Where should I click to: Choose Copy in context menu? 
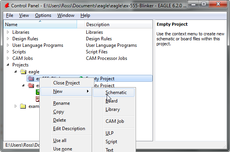click(x=66, y=112)
